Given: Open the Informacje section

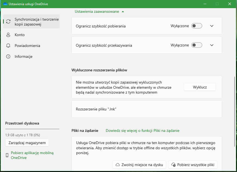Looking at the screenshot, I should (x=32, y=56).
